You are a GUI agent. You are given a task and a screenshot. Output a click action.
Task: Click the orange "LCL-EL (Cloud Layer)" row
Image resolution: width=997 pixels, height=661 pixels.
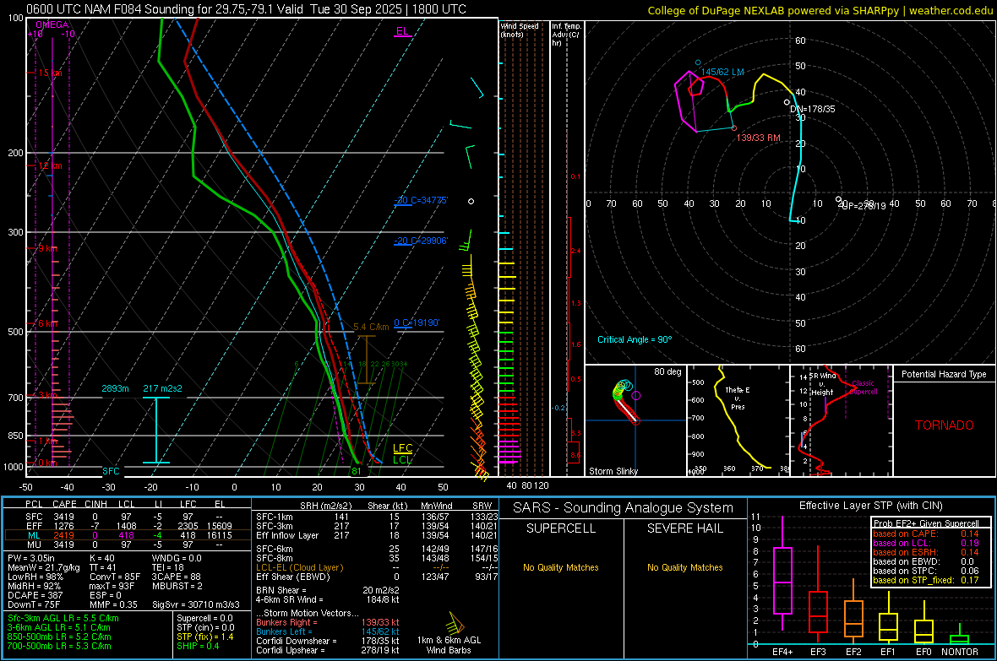[377, 567]
